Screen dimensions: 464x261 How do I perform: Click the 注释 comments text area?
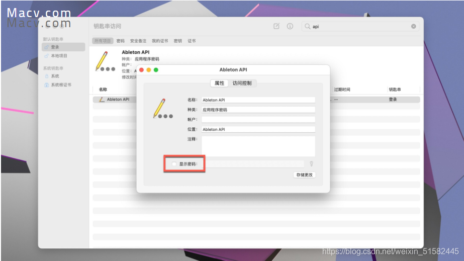(258, 146)
